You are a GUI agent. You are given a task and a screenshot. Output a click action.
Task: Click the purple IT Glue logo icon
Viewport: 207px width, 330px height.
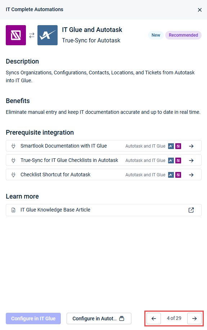(x=16, y=35)
